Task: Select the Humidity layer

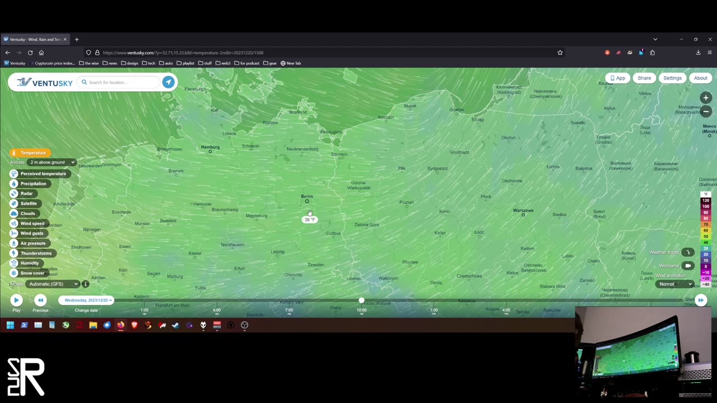Action: coord(25,263)
